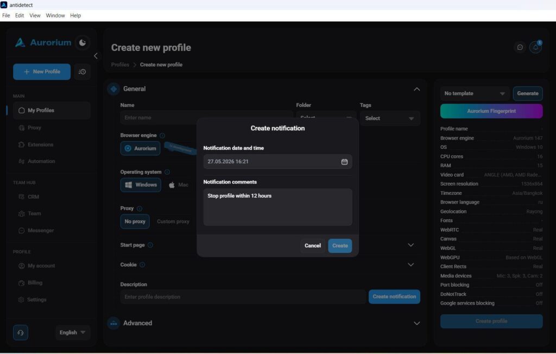Expand the Advanced section
This screenshot has width=556, height=354.
416,323
